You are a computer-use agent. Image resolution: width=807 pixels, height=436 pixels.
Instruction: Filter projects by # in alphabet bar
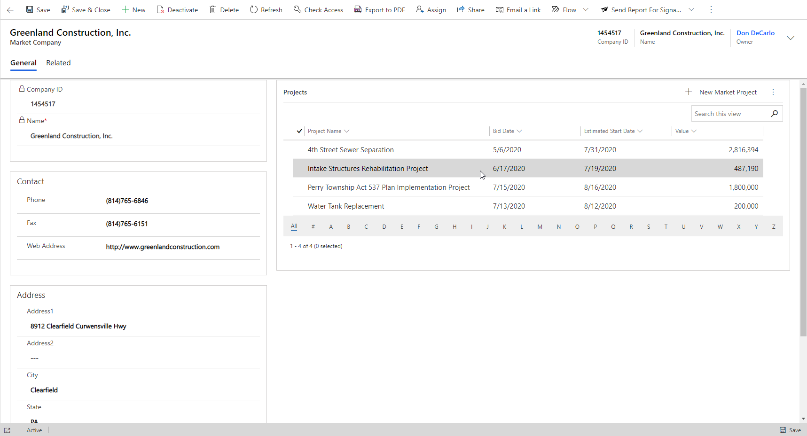point(313,227)
